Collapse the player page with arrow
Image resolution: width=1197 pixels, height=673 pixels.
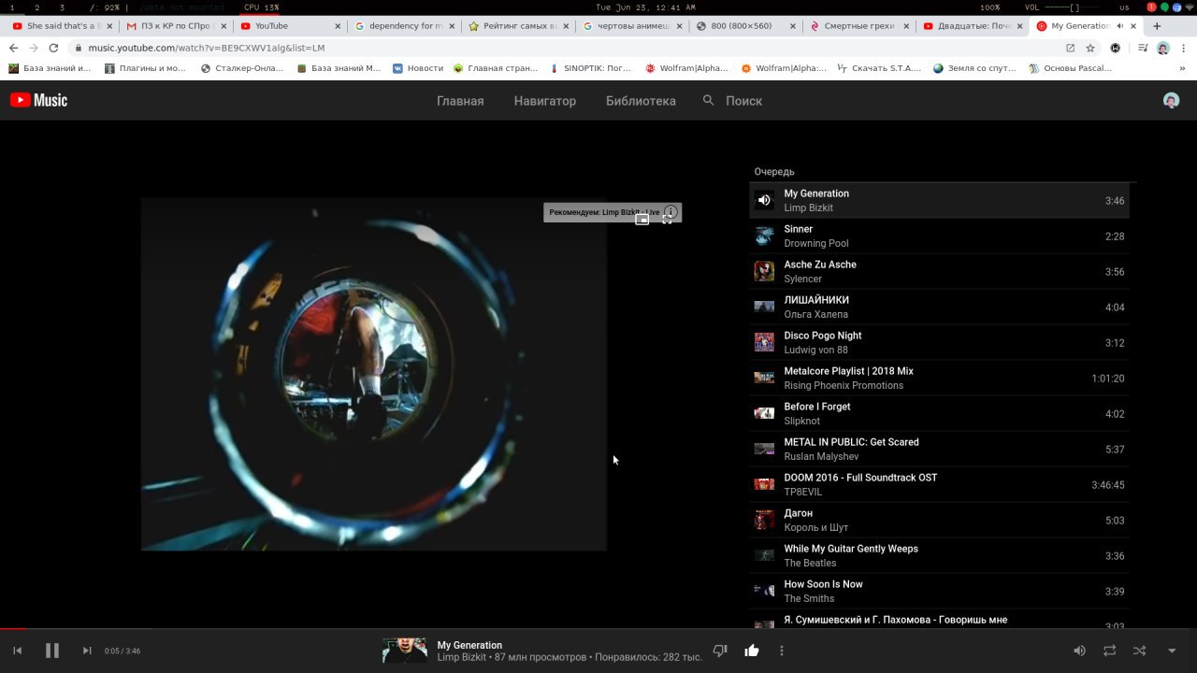coord(1172,651)
